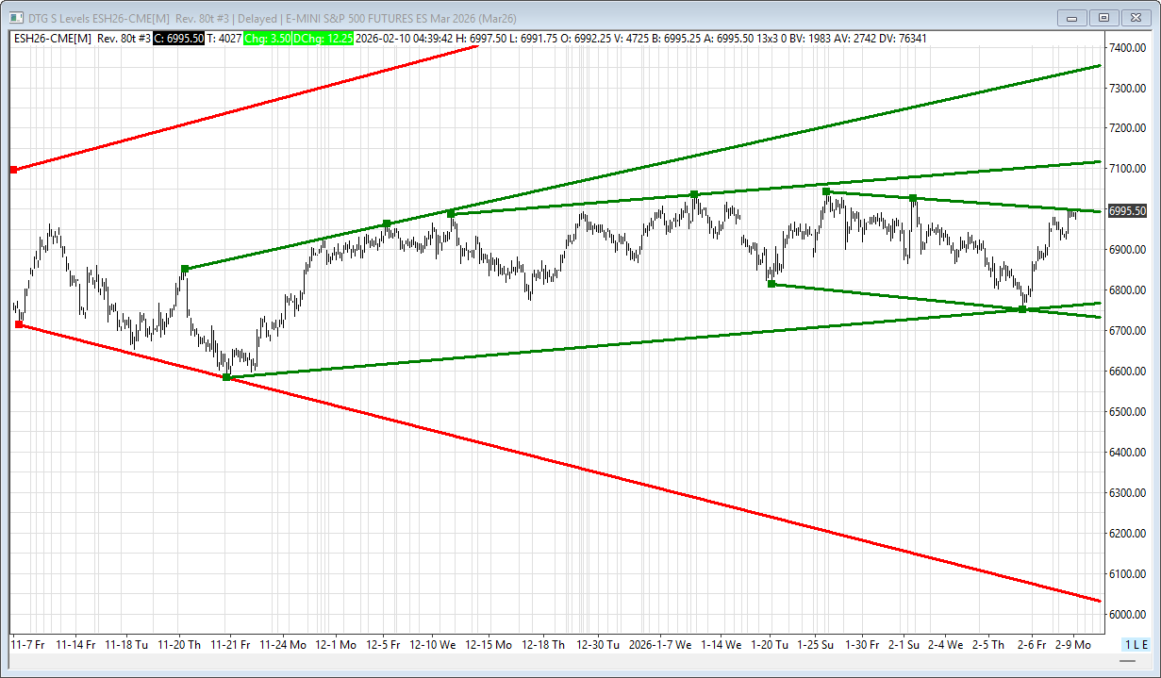This screenshot has height=678, width=1161.
Task: Click the green anchor at the 1-25 Su peak
Action: click(x=826, y=191)
